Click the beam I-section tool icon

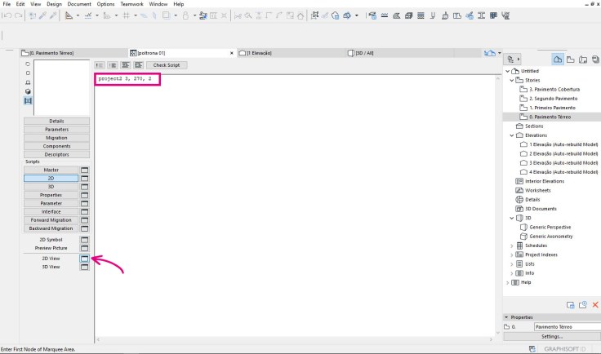tap(481, 15)
